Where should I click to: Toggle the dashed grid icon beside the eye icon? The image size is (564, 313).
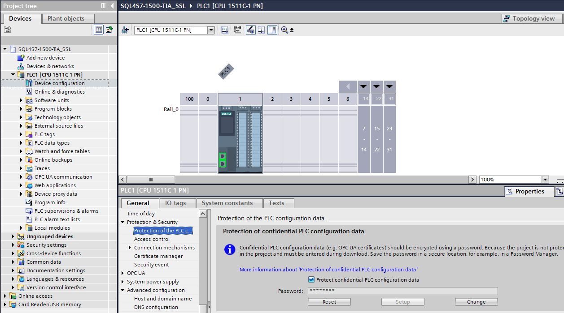[x=262, y=30]
